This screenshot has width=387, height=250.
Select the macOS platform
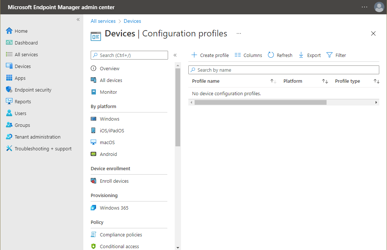107,142
